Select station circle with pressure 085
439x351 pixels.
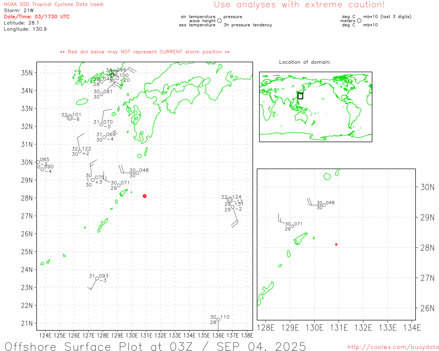point(38,162)
